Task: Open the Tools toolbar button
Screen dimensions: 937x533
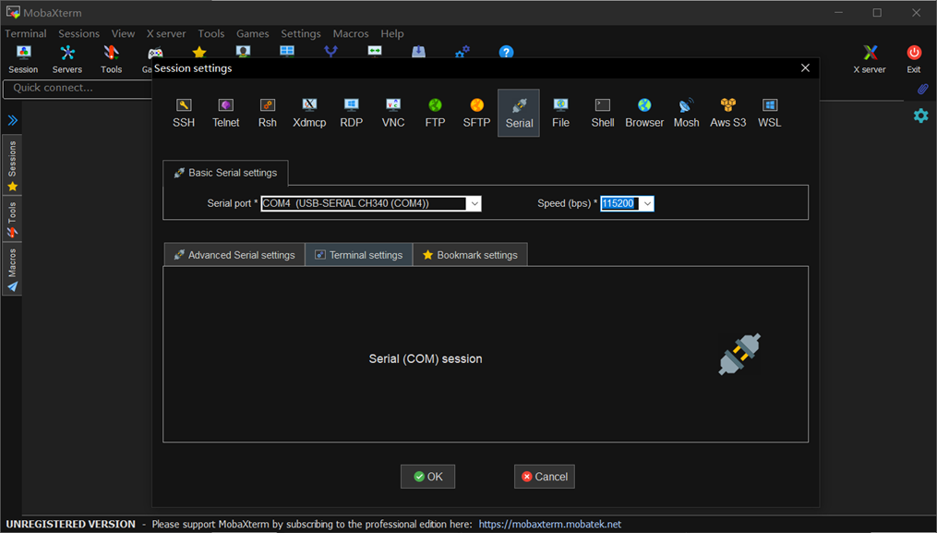Action: tap(111, 60)
